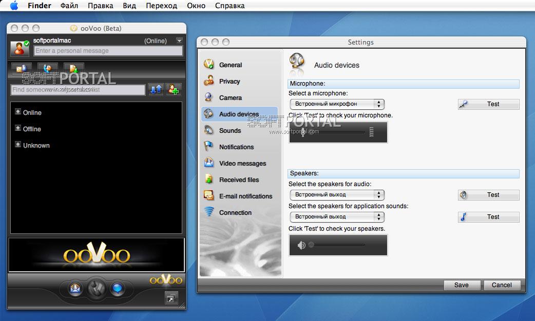This screenshot has height=321, width=535.
Task: Select the Connection settings label
Action: pos(236,212)
